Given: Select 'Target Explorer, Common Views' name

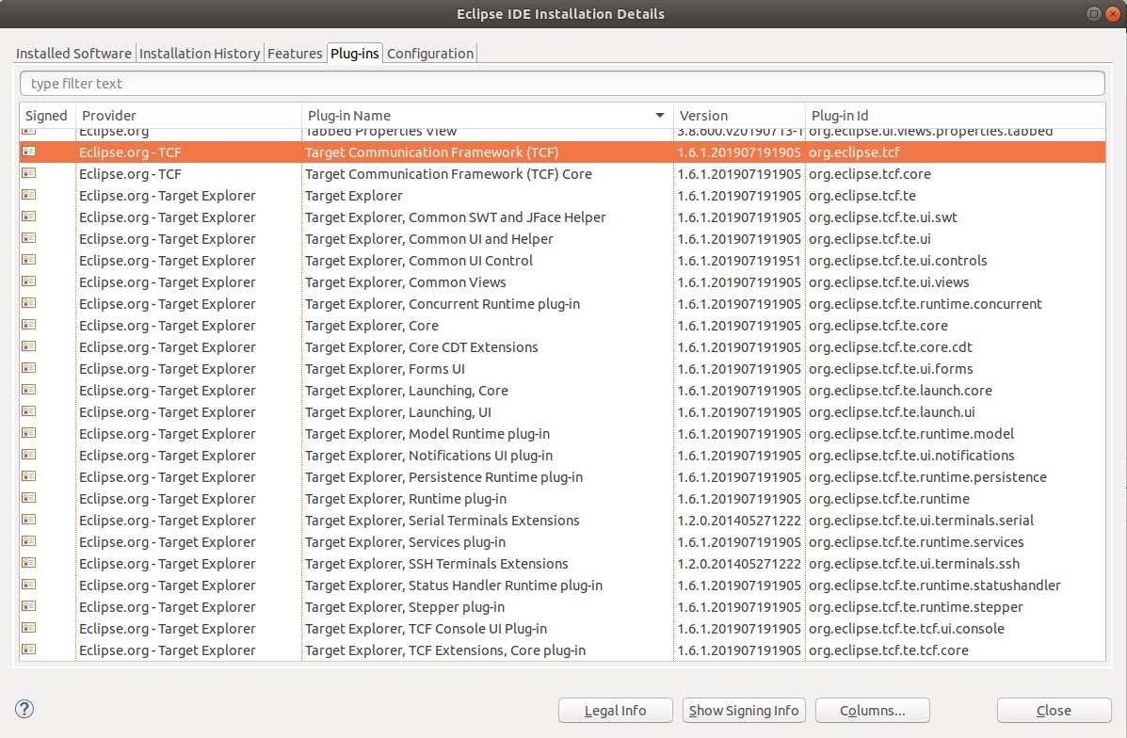Looking at the screenshot, I should [x=406, y=281].
